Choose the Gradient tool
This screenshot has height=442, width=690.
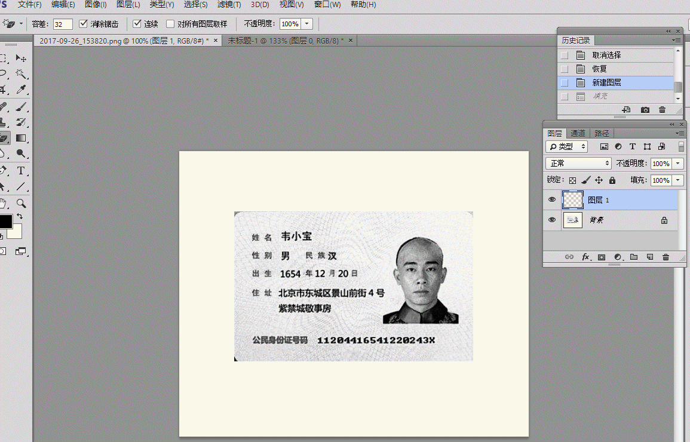point(21,138)
